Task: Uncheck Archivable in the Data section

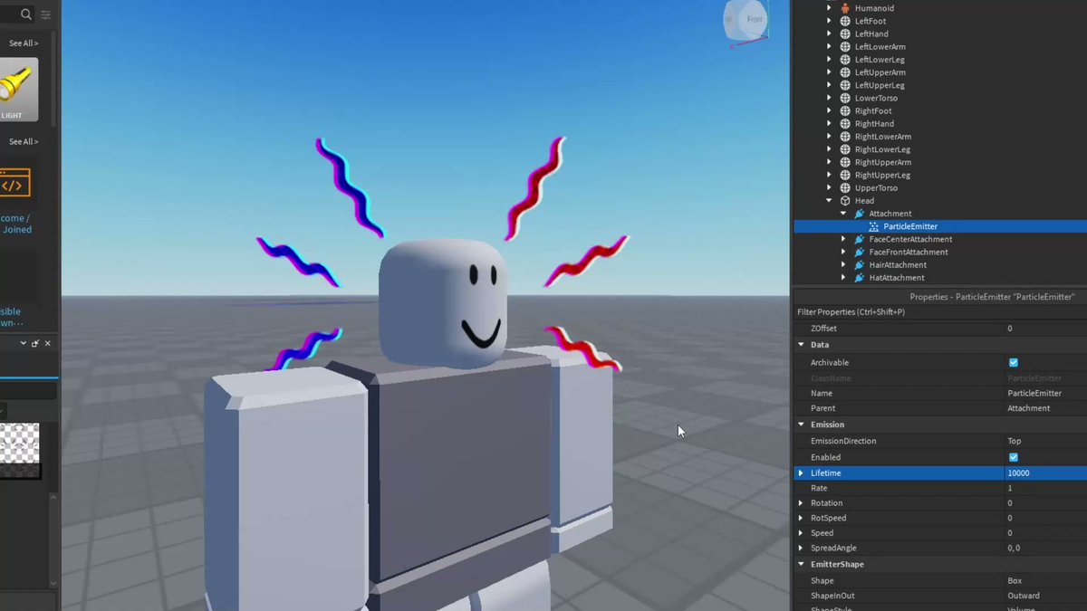Action: click(x=1013, y=362)
